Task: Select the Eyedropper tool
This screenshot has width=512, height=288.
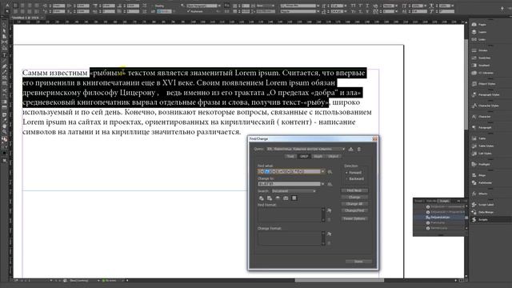Action: tap(4, 121)
